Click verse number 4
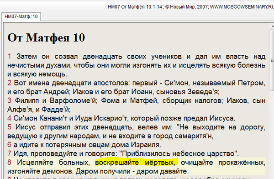The height and width of the screenshot is (179, 274). pos(9,118)
